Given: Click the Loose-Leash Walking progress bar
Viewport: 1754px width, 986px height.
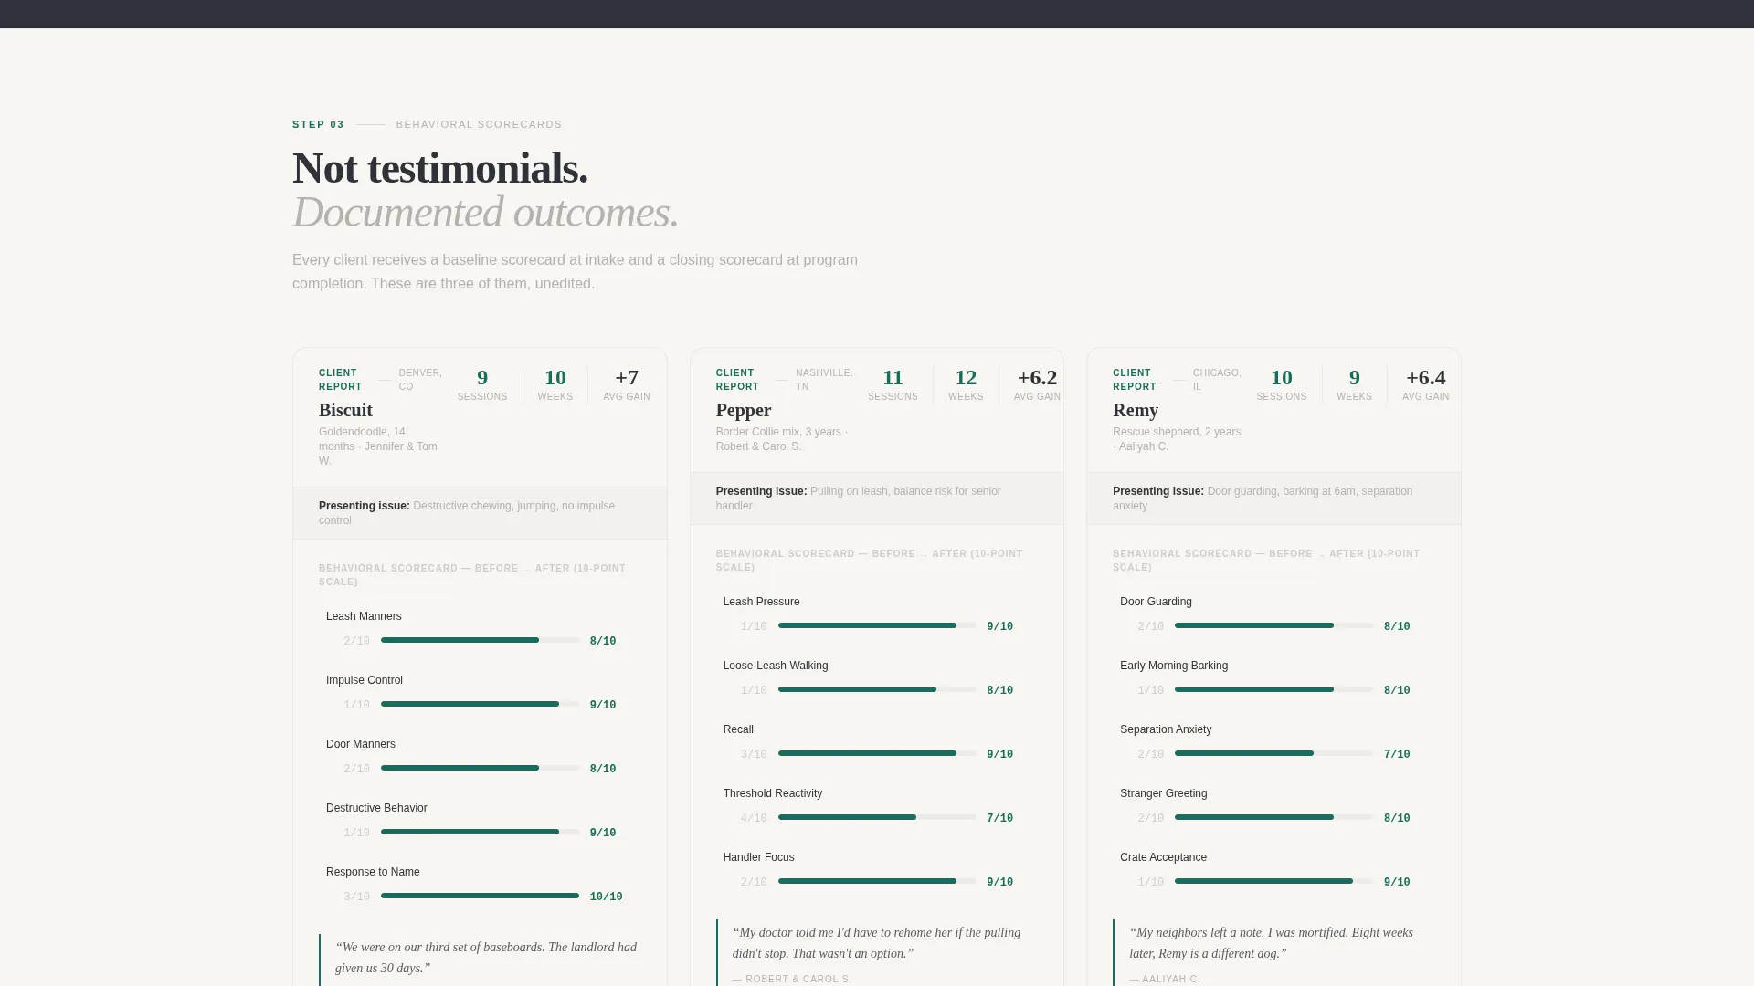Looking at the screenshot, I should click(x=877, y=689).
